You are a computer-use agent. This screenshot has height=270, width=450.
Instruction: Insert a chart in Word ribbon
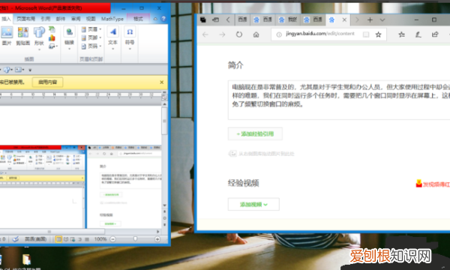pyautogui.click(x=52, y=37)
